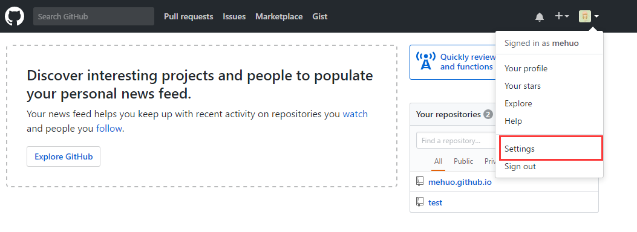Focus Find a repository field
637x232 pixels.
(x=456, y=141)
